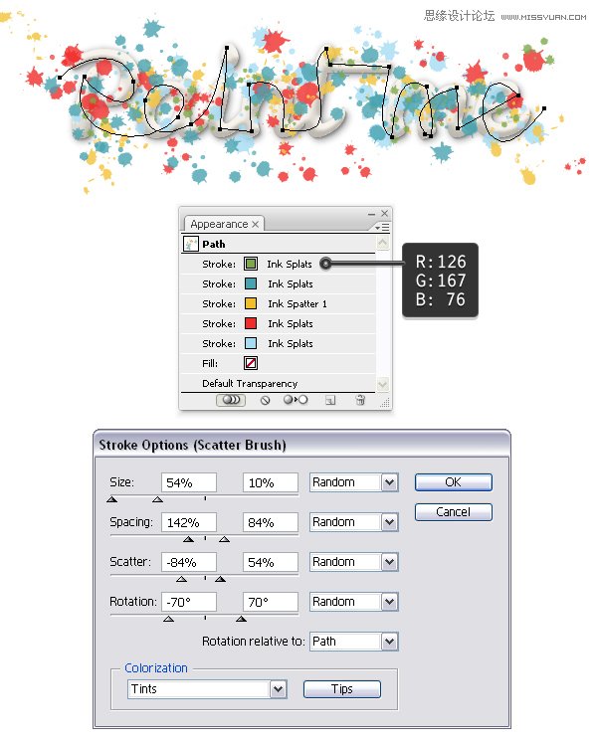Click the Delete Selected Item trash icon
Viewport: 597px width, 746px height.
click(x=360, y=400)
